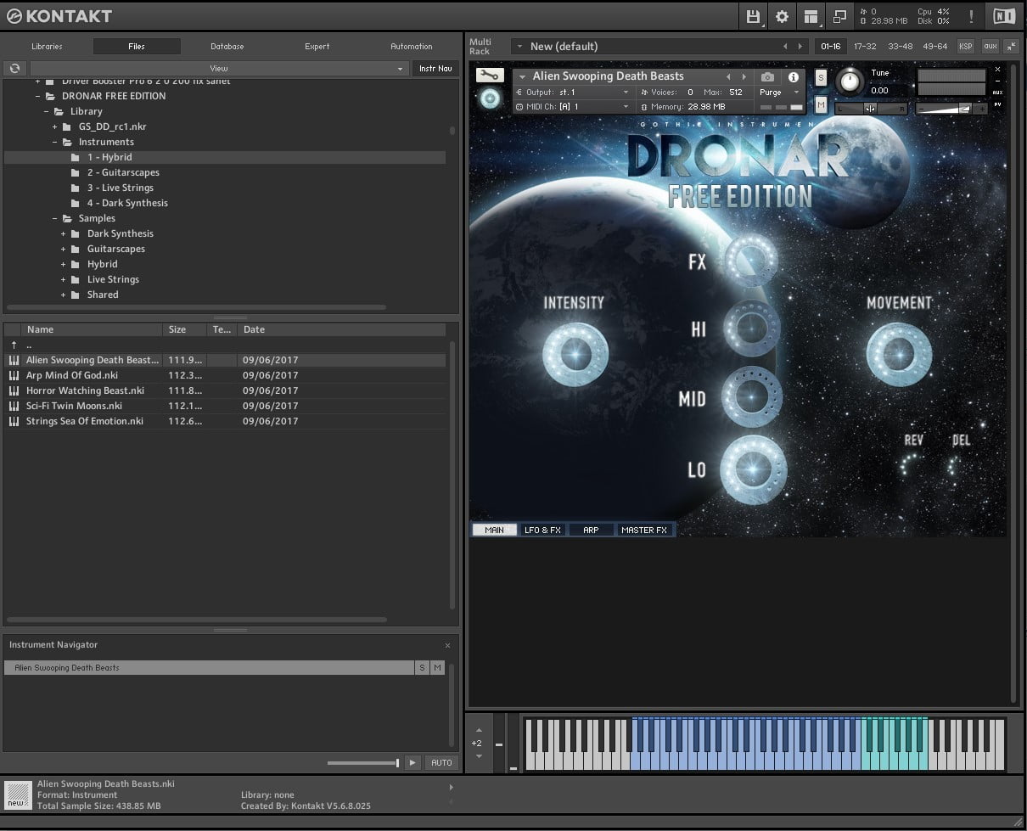The width and height of the screenshot is (1027, 831).
Task: Collapse the Samples folder node
Action: tap(55, 219)
